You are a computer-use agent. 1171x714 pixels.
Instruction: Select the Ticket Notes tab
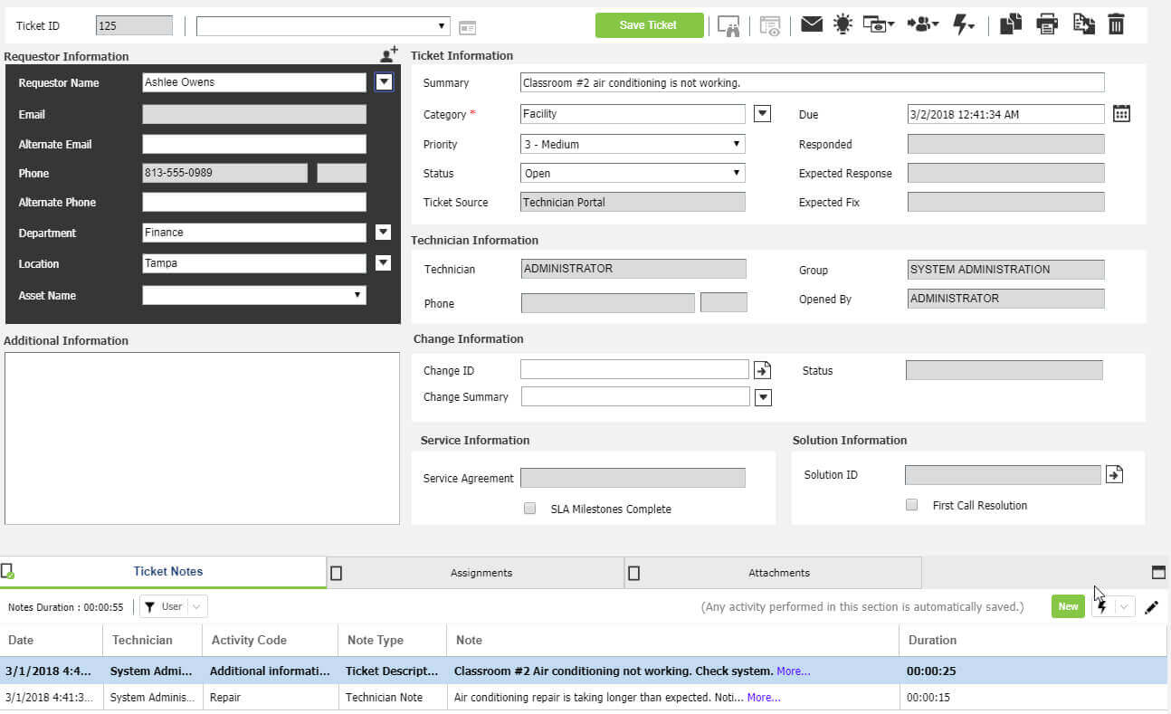click(x=168, y=571)
